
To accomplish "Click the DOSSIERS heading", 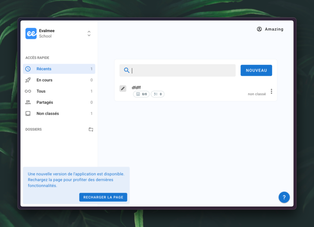I will pyautogui.click(x=34, y=129).
